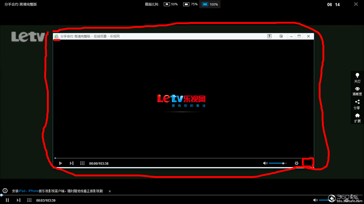Set picture ratio to 75%
Viewport: 364px width, 204px height.
coord(191,4)
